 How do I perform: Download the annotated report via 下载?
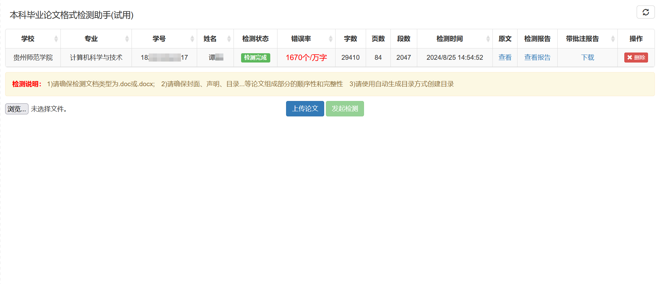point(587,57)
